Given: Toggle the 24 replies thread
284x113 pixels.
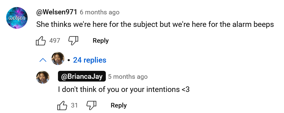Looking at the screenshot, I should coord(90,60).
